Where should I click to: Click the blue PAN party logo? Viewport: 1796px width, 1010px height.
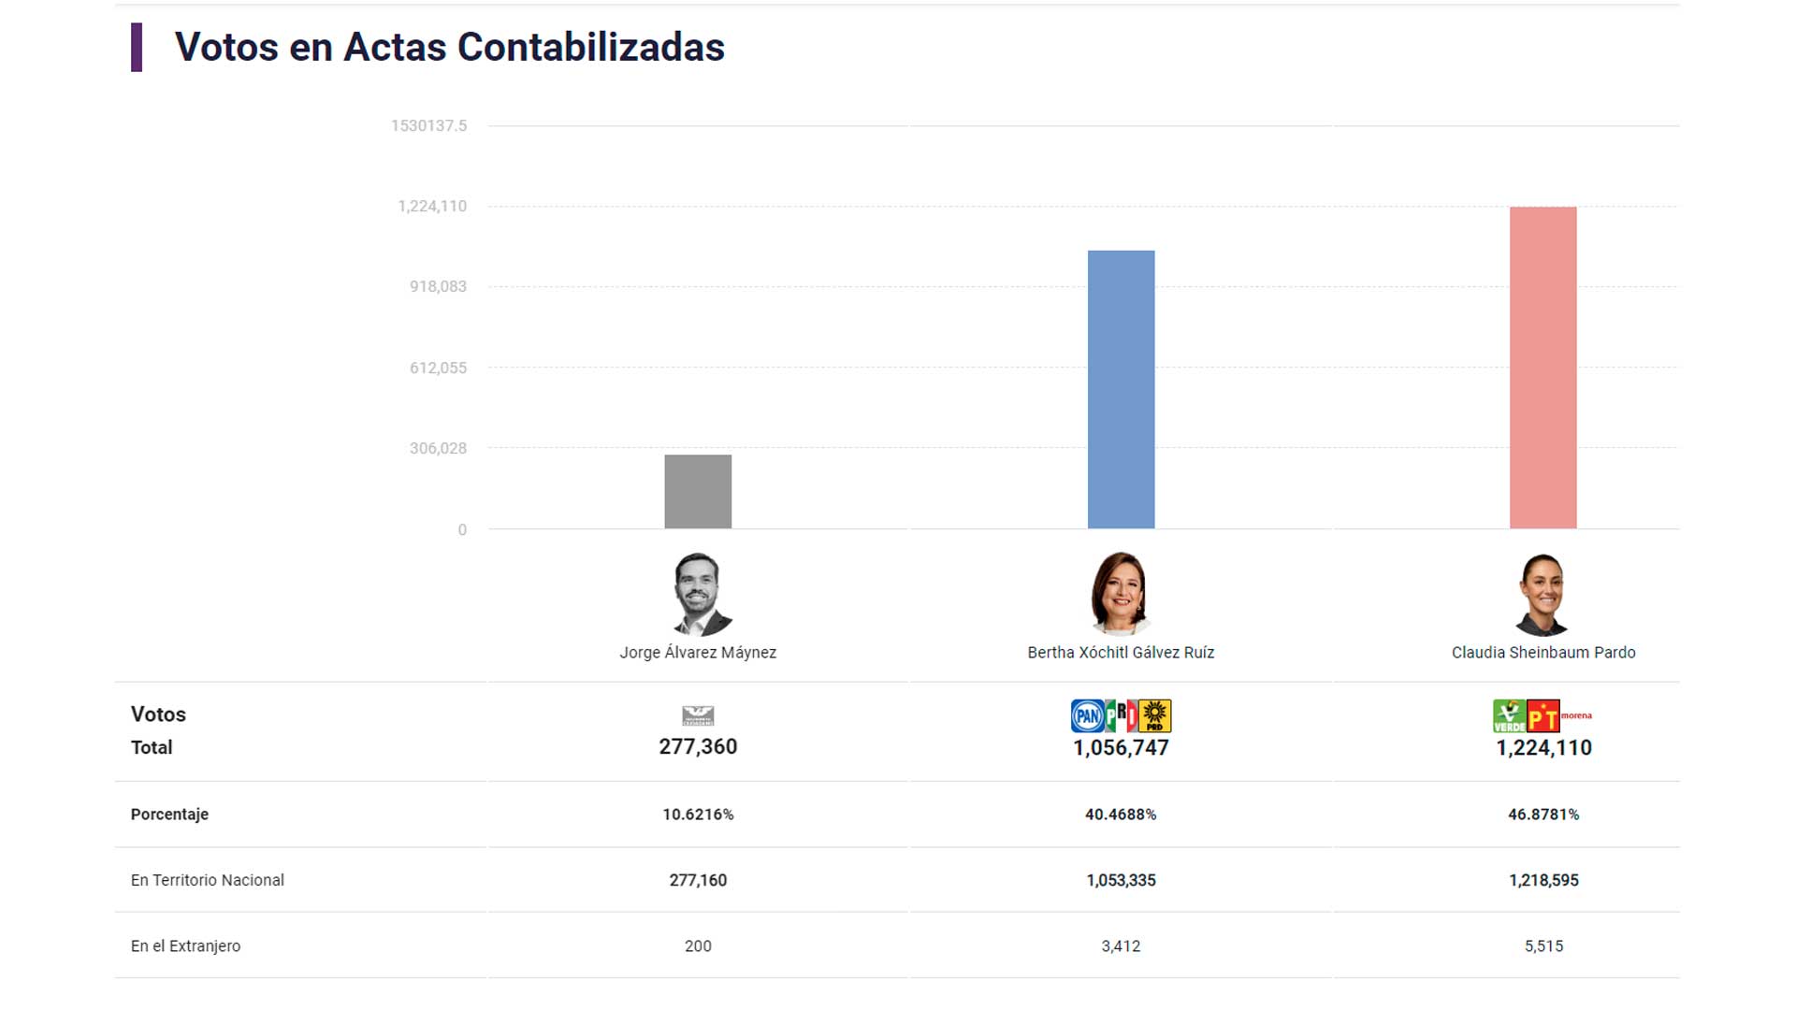pyautogui.click(x=1087, y=716)
